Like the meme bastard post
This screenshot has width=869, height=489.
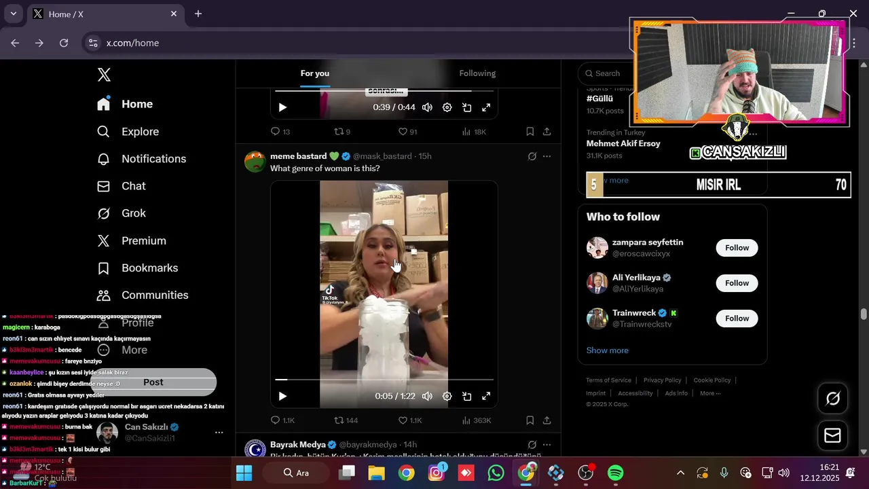pyautogui.click(x=409, y=420)
